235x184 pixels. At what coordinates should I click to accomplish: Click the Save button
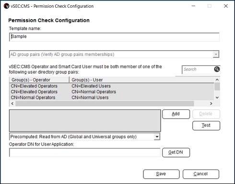pyautogui.click(x=161, y=174)
